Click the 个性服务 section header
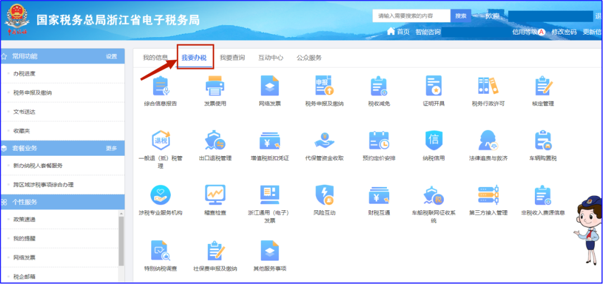The width and height of the screenshot is (603, 284). (63, 202)
